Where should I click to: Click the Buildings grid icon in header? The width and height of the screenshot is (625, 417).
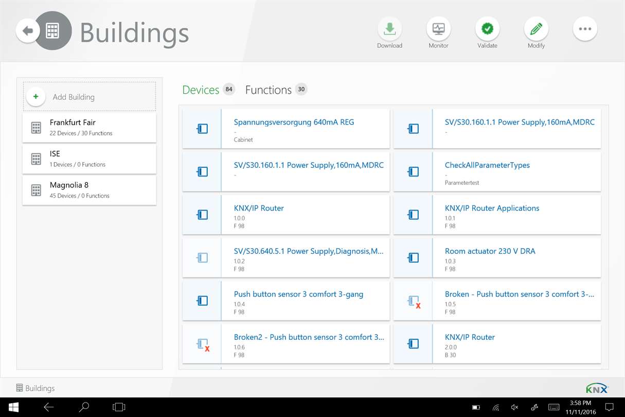(x=52, y=31)
